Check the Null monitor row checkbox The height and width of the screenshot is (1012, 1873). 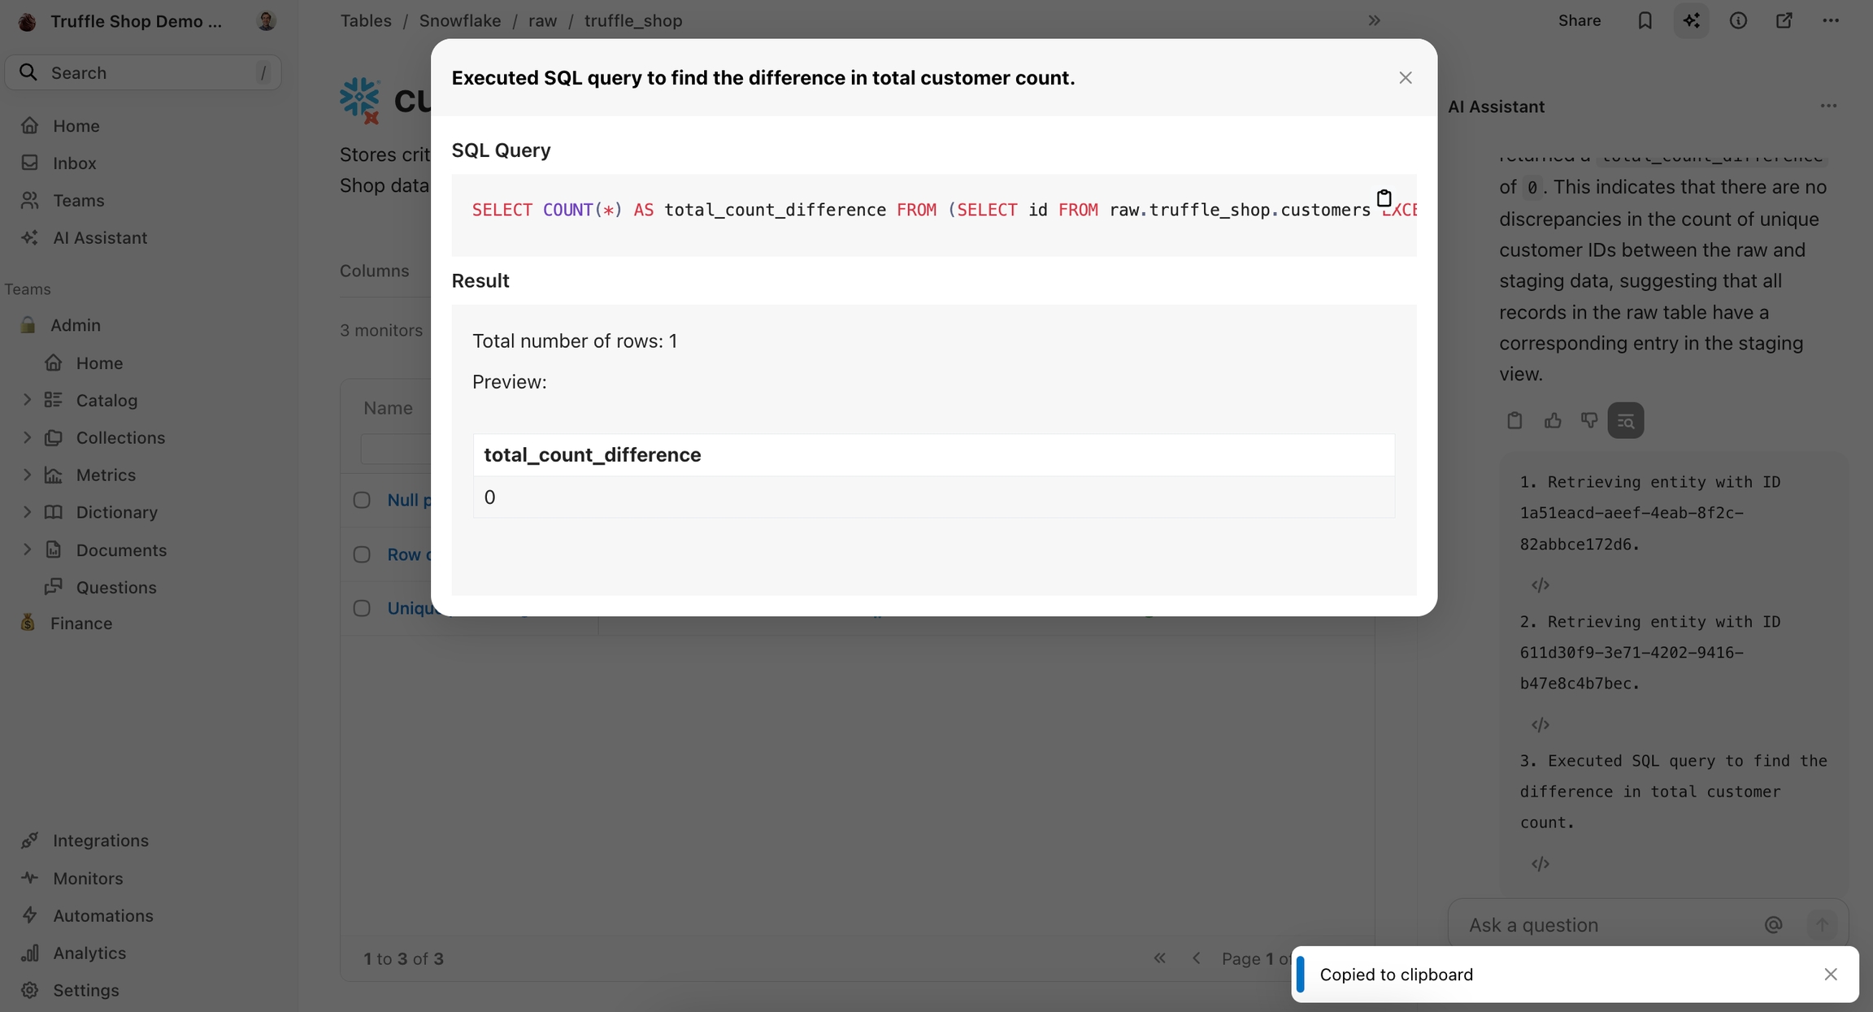(x=362, y=500)
